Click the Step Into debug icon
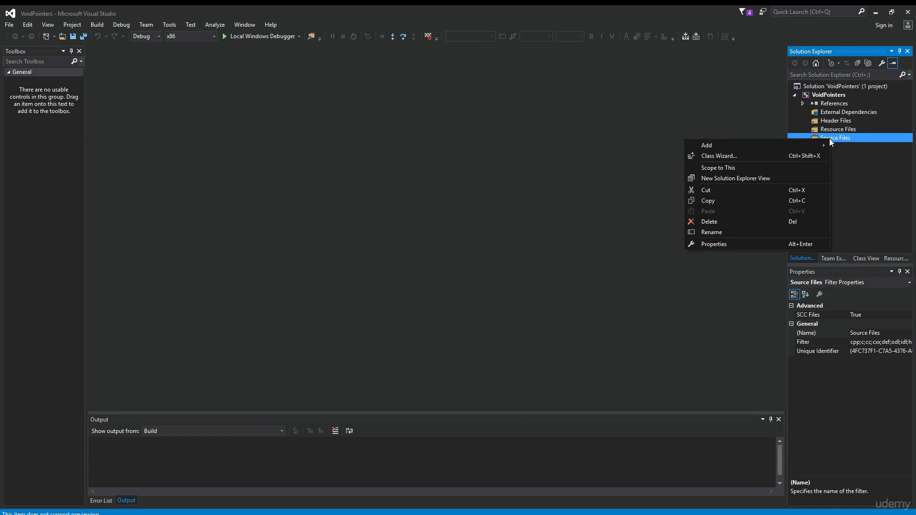916x515 pixels. (x=392, y=36)
